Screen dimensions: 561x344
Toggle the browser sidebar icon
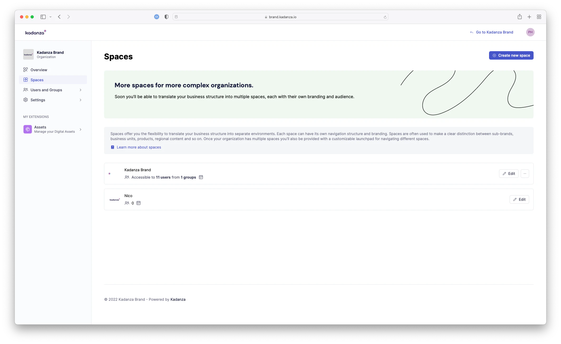pos(43,17)
